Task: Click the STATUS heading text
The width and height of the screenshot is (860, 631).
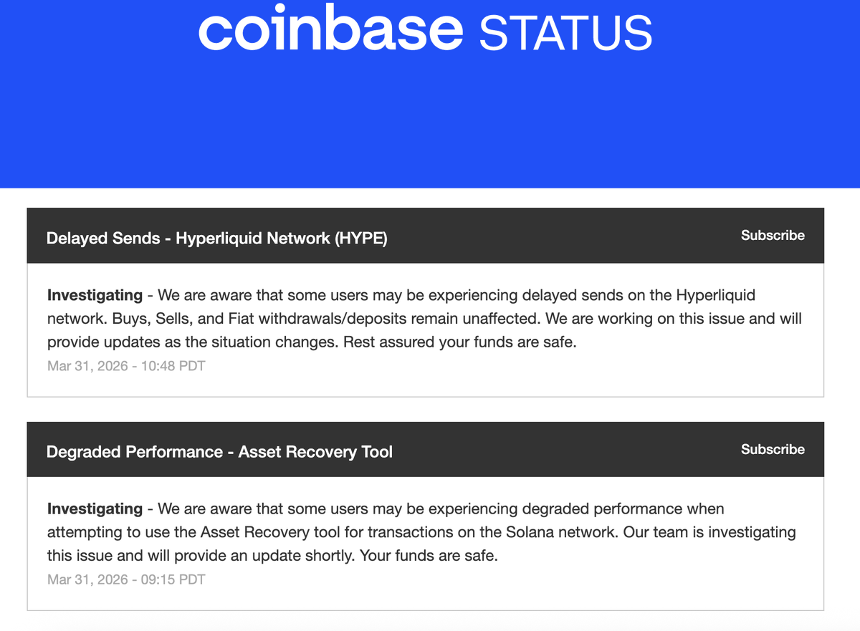Action: 565,33
